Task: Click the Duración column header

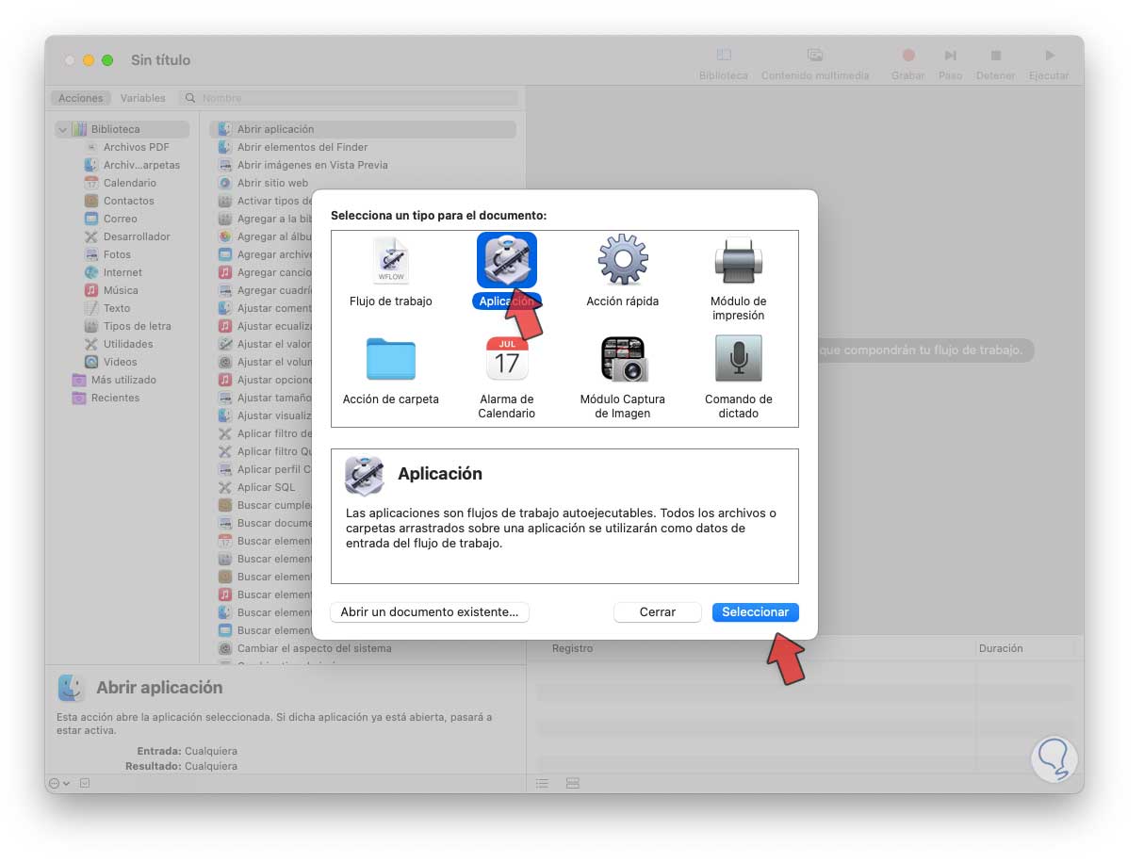Action: pyautogui.click(x=1001, y=648)
